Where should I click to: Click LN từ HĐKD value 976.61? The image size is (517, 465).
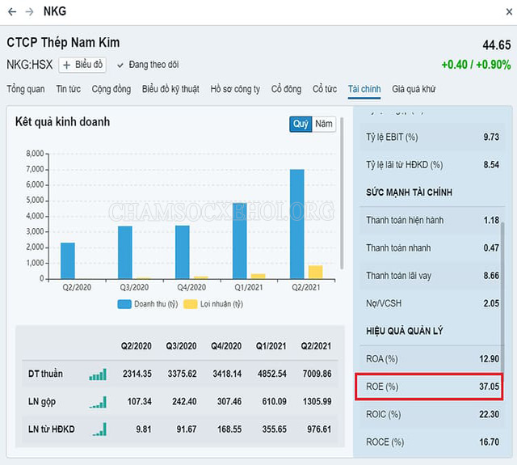319,429
